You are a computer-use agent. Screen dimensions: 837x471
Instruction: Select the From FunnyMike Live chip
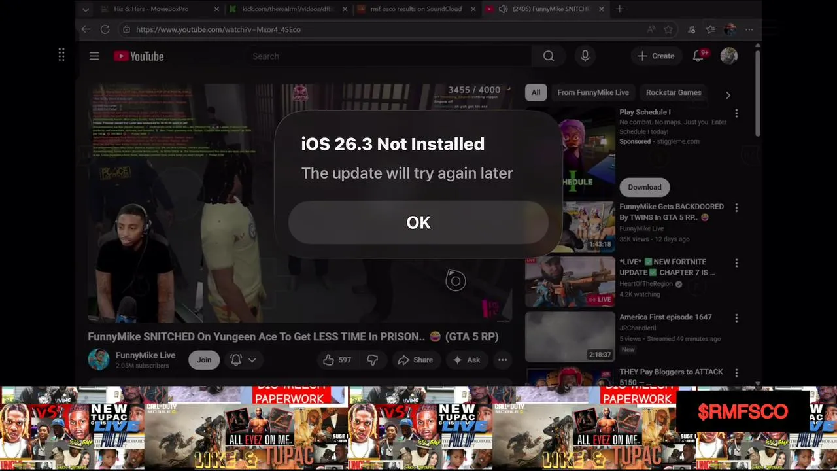[593, 92]
